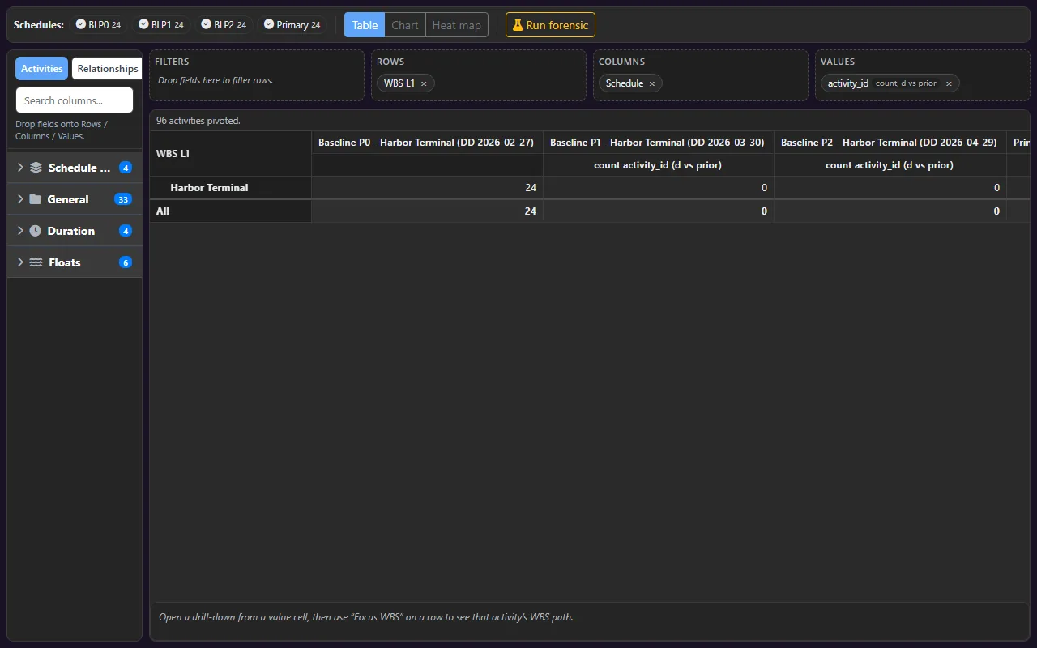Switch to the Chart view
Viewport: 1037px width, 648px height.
click(405, 25)
